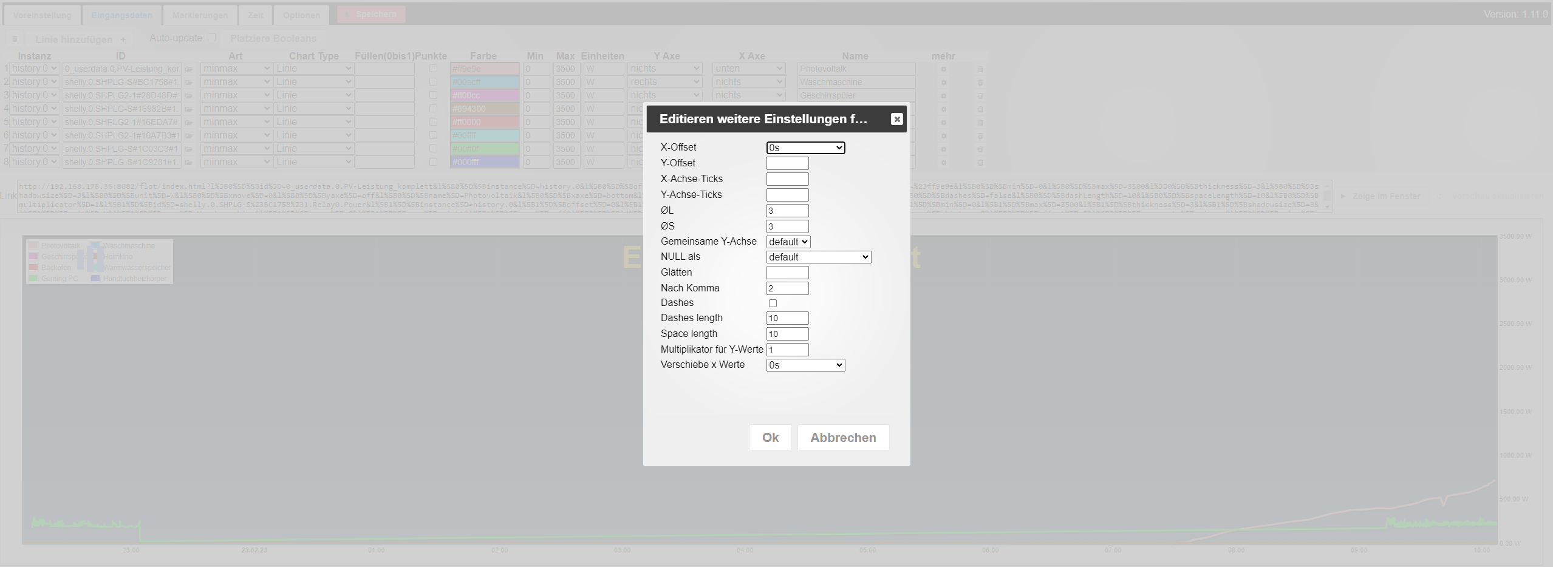Open gear settings for the Waschmaschine line

click(943, 83)
